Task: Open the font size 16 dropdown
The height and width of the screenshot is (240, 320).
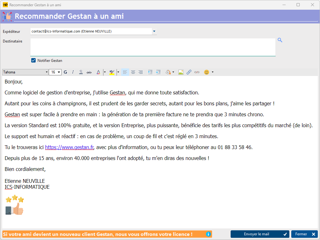Action: 55,72
